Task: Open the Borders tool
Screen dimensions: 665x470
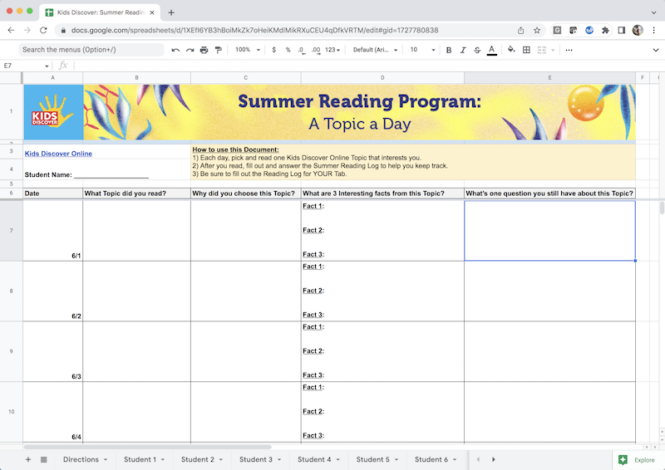Action: click(x=526, y=50)
